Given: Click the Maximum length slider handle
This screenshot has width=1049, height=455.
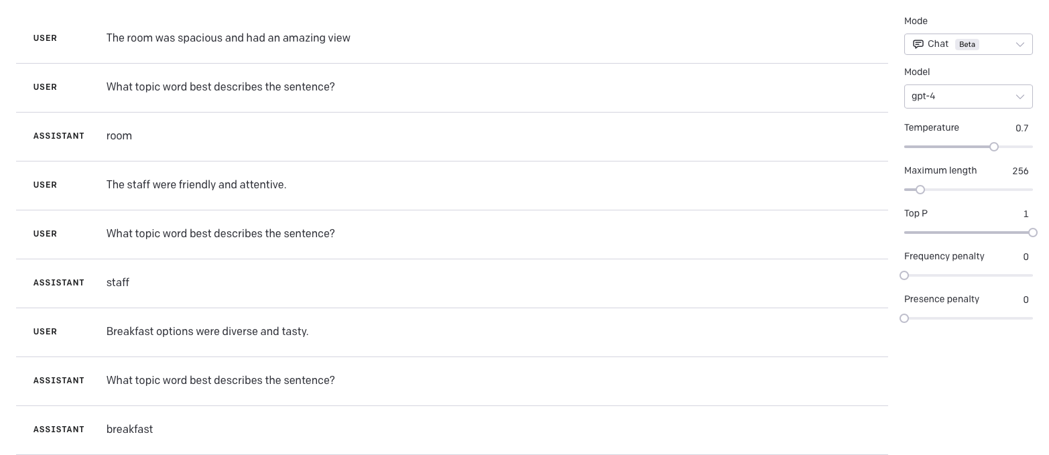Looking at the screenshot, I should click(x=920, y=190).
